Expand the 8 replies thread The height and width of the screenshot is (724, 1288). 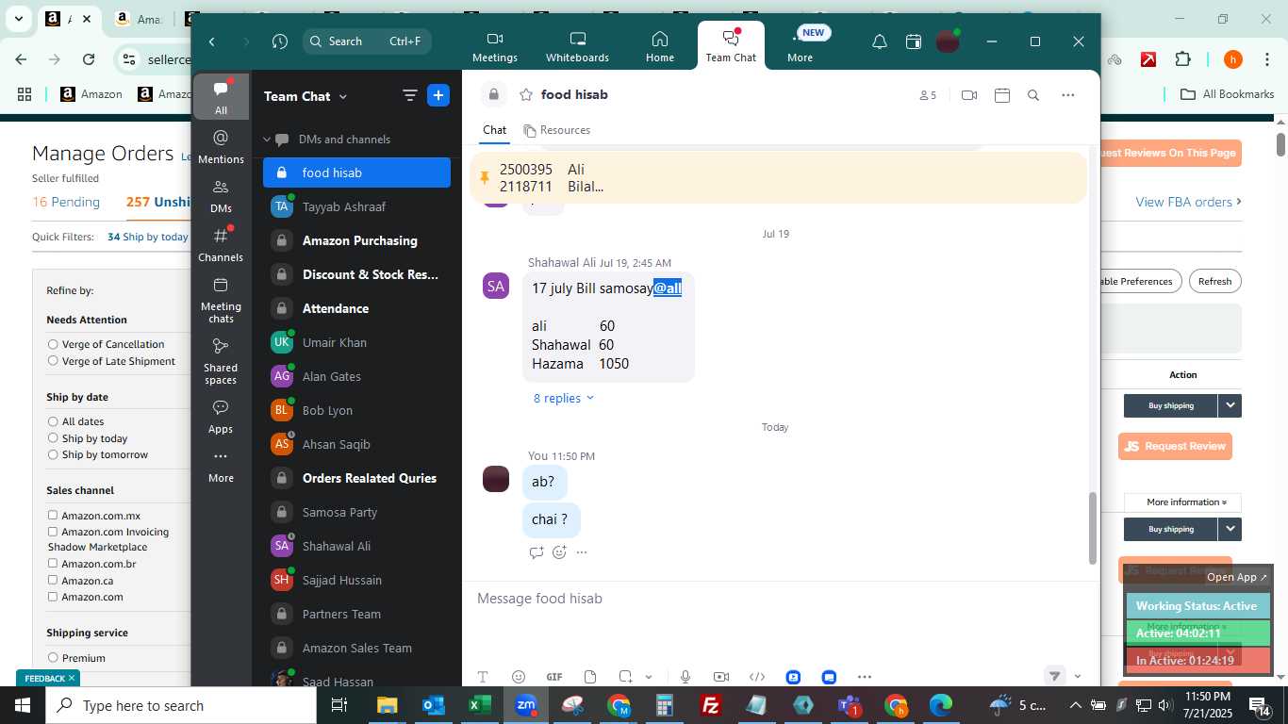coord(564,398)
